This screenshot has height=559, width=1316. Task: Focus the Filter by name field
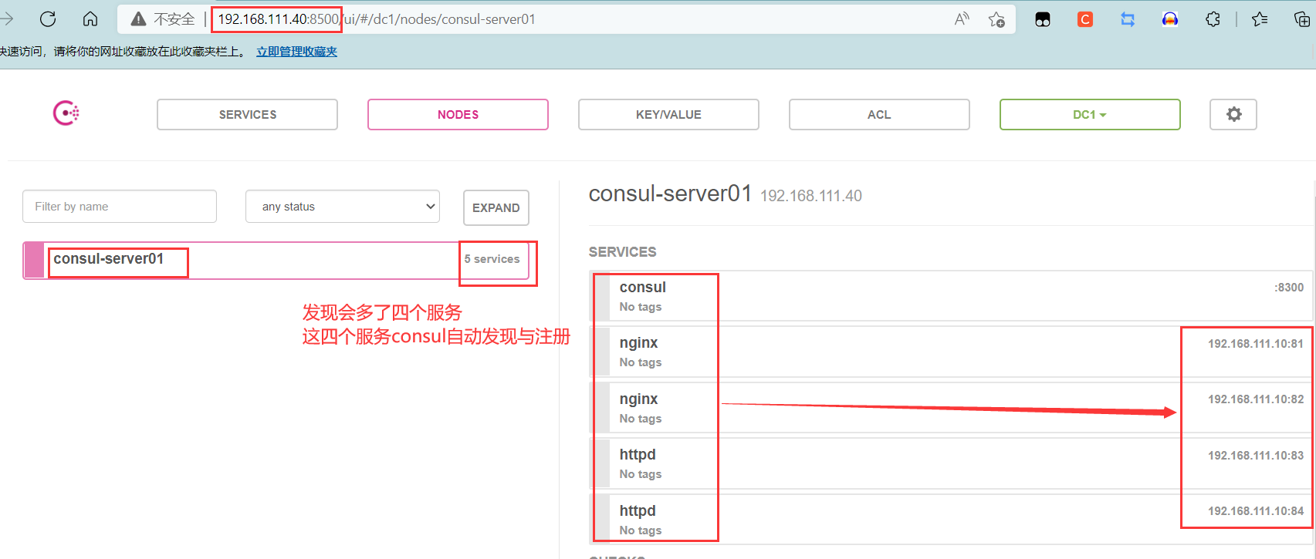click(120, 207)
